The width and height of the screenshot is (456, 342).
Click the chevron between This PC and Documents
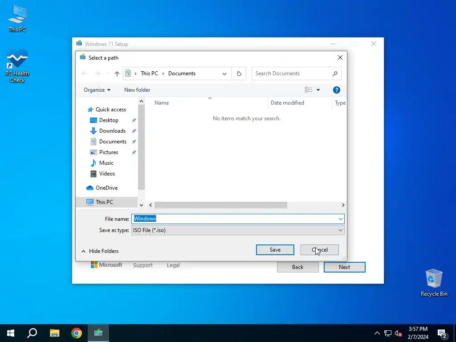point(163,73)
